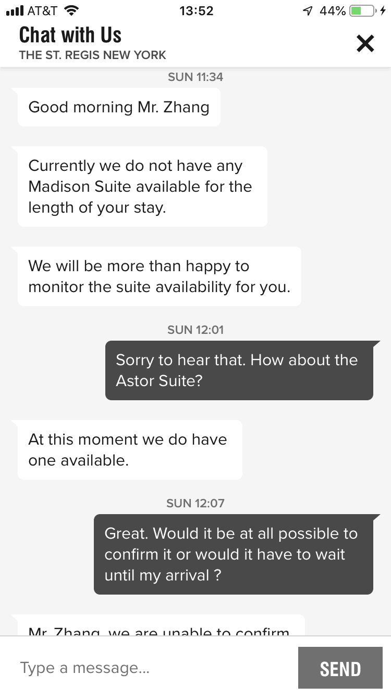Screen dimensions: 391x697
Task: Tap the 'monitor the suite availability' message
Action: tap(159, 276)
